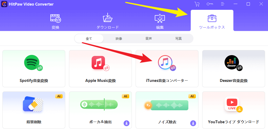This screenshot has height=132, width=268.
Task: Switch to the 変換 tab
Action: (55, 22)
